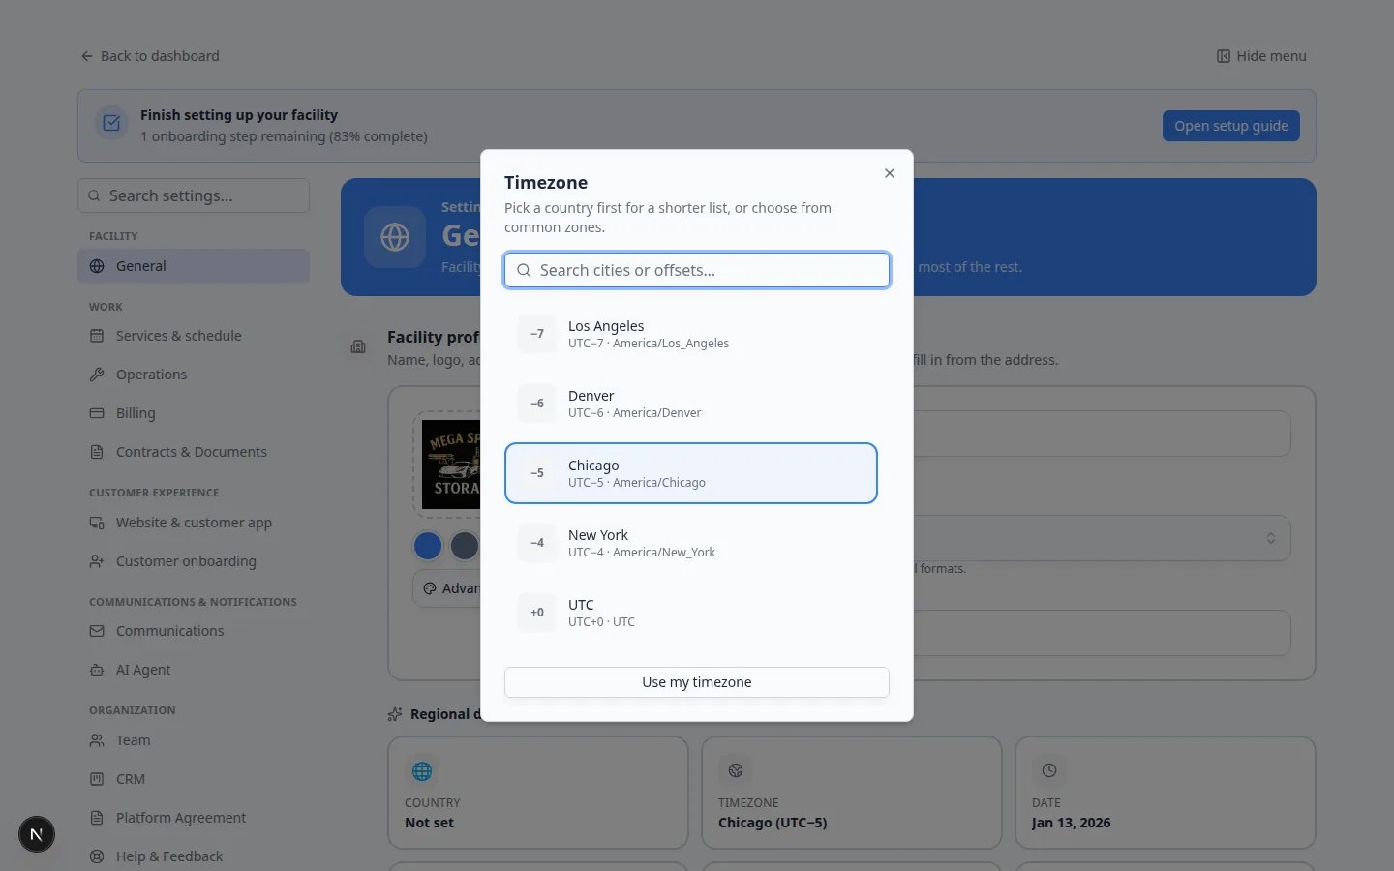Click the Timezone card showing Chicago
1394x871 pixels.
[852, 793]
